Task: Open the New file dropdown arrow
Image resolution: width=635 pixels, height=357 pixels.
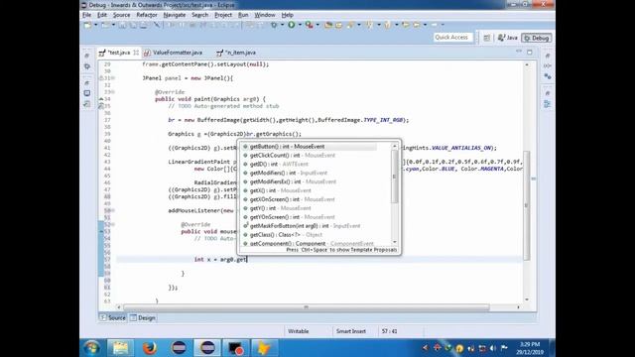Action: click(96, 25)
